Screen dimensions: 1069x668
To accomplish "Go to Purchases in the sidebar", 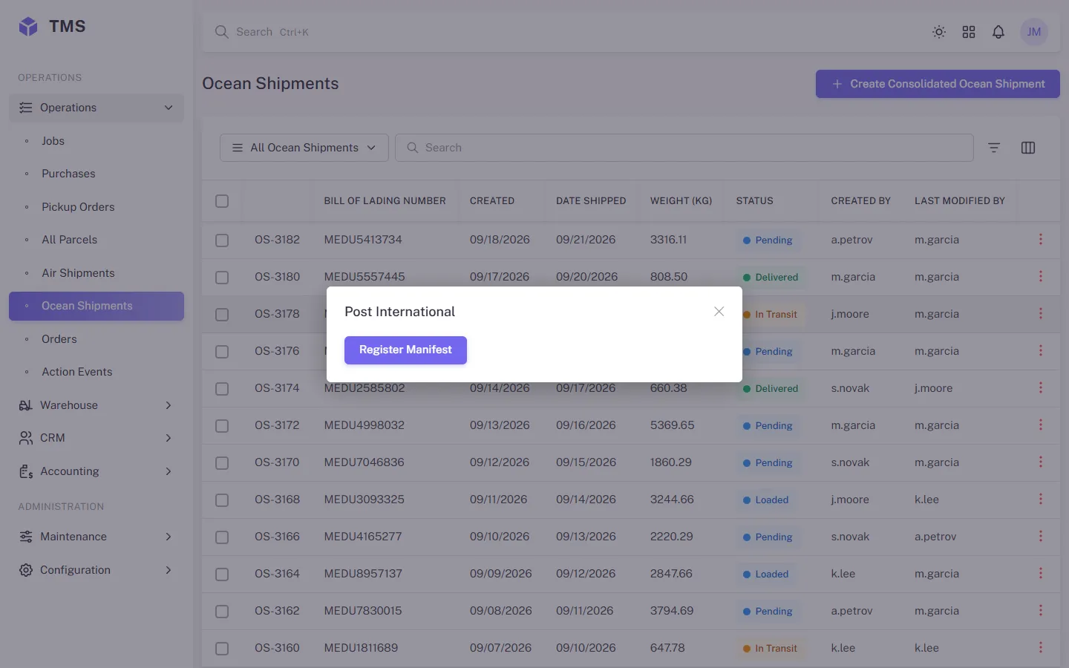I will 97,174.
